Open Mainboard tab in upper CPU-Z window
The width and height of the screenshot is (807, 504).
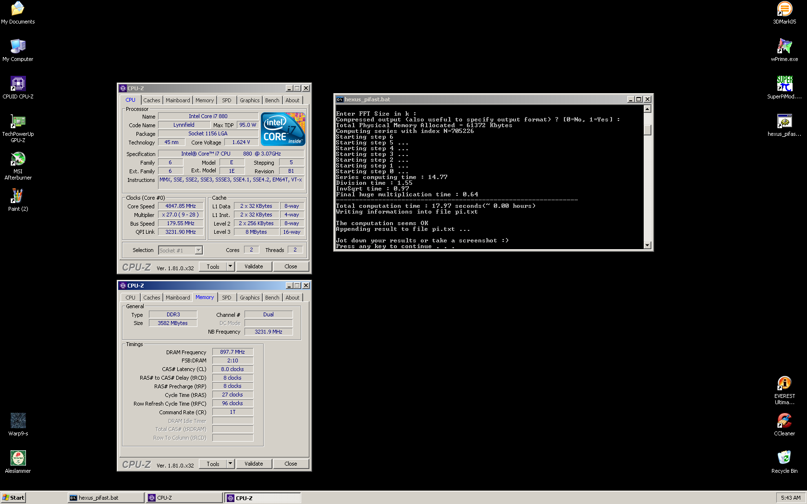178,100
